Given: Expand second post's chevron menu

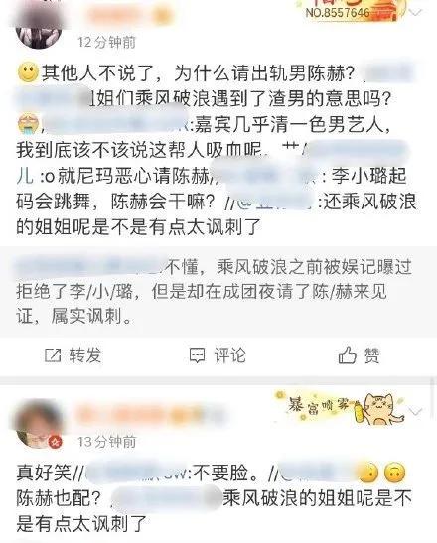Looking at the screenshot, I should (415, 411).
